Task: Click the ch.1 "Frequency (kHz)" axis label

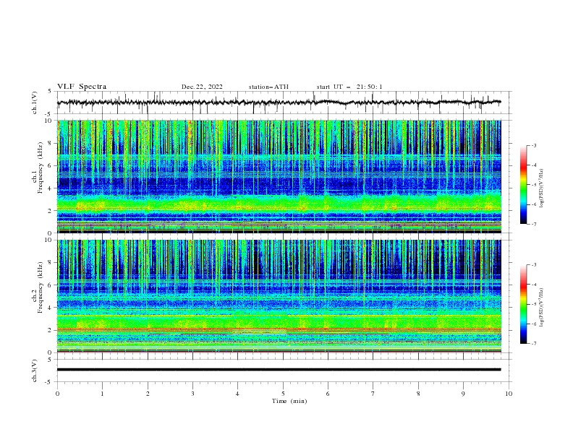Action: pos(41,168)
